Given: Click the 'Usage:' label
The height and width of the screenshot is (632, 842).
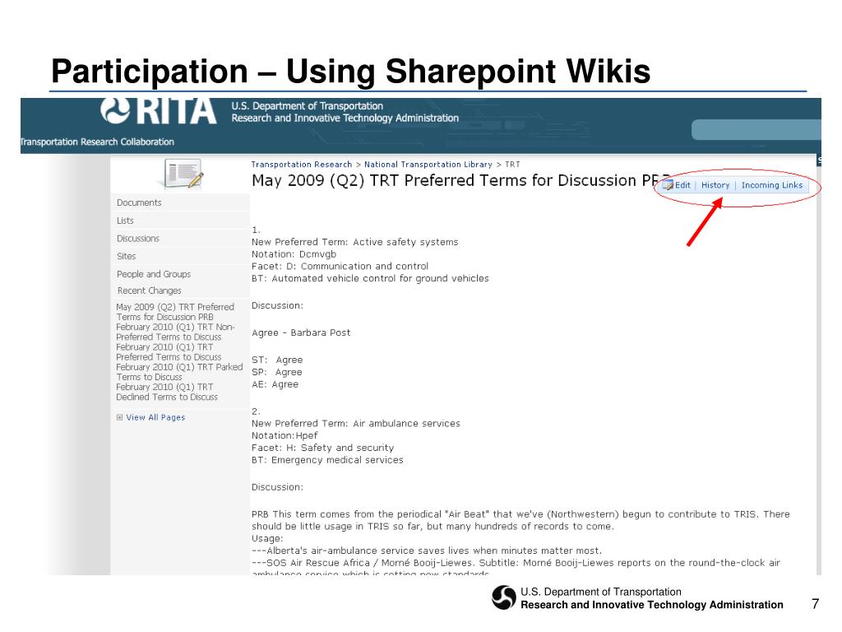Looking at the screenshot, I should pyautogui.click(x=267, y=538).
